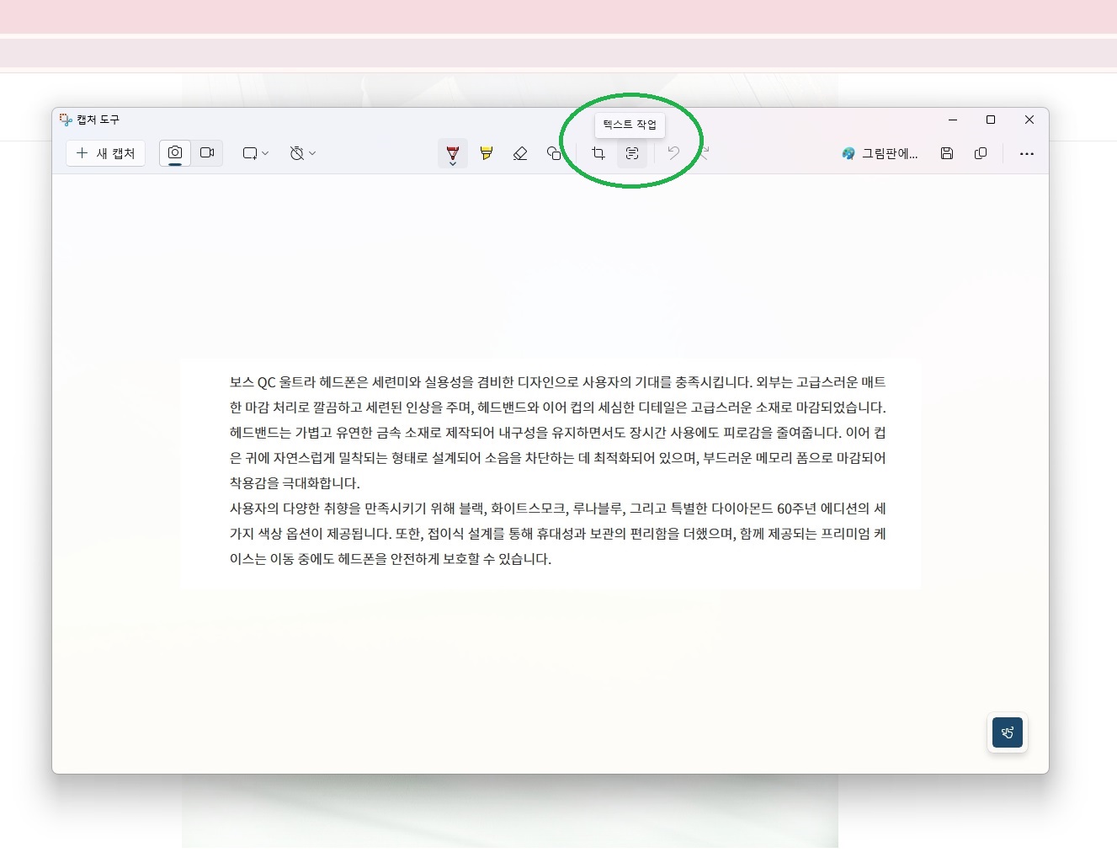Click the save (floppy disk) icon

(x=947, y=153)
